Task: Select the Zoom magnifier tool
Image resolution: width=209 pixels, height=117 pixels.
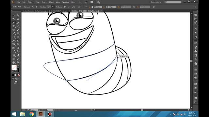Action: (18, 62)
